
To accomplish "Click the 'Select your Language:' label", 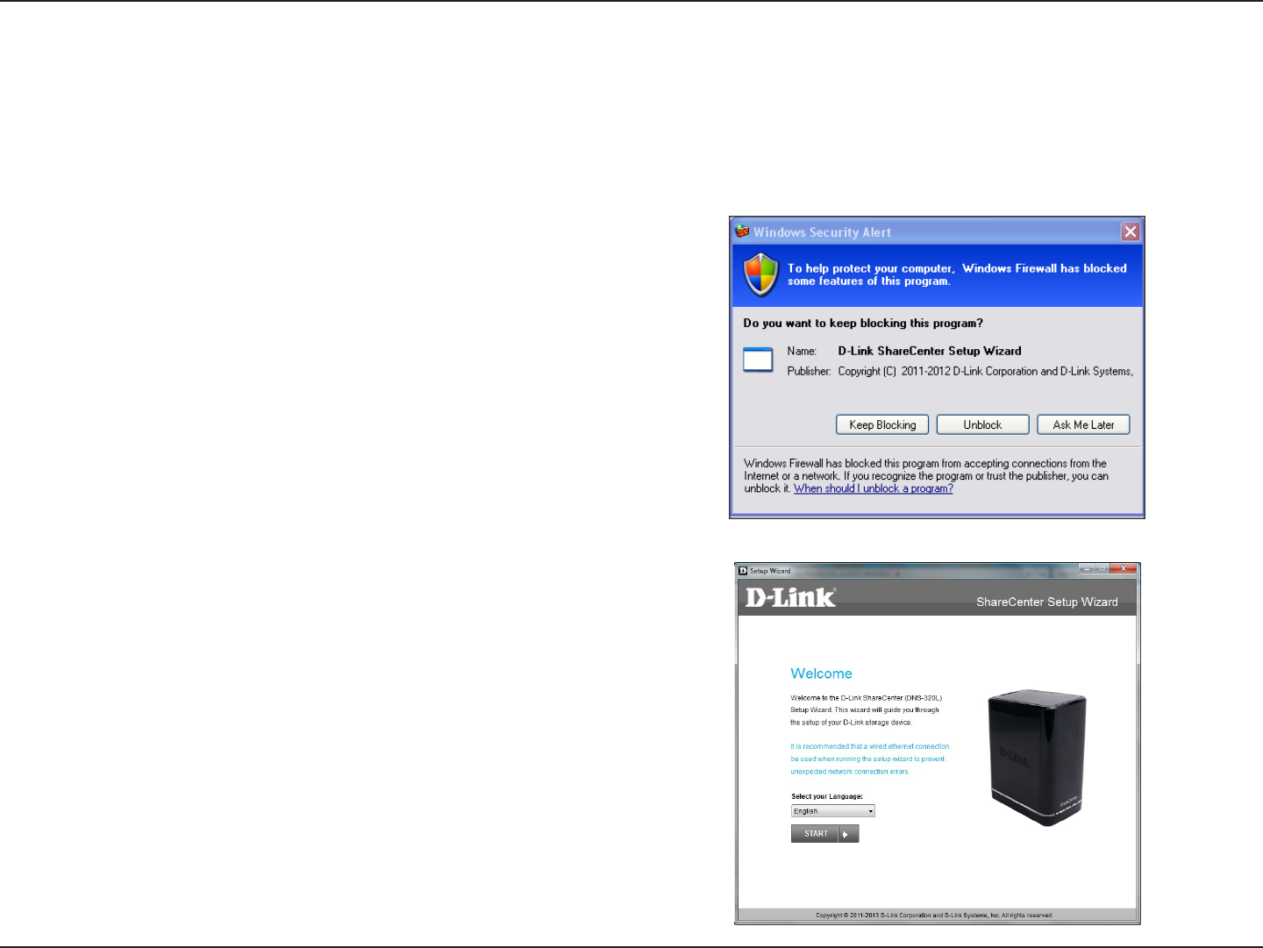I will pos(827,796).
